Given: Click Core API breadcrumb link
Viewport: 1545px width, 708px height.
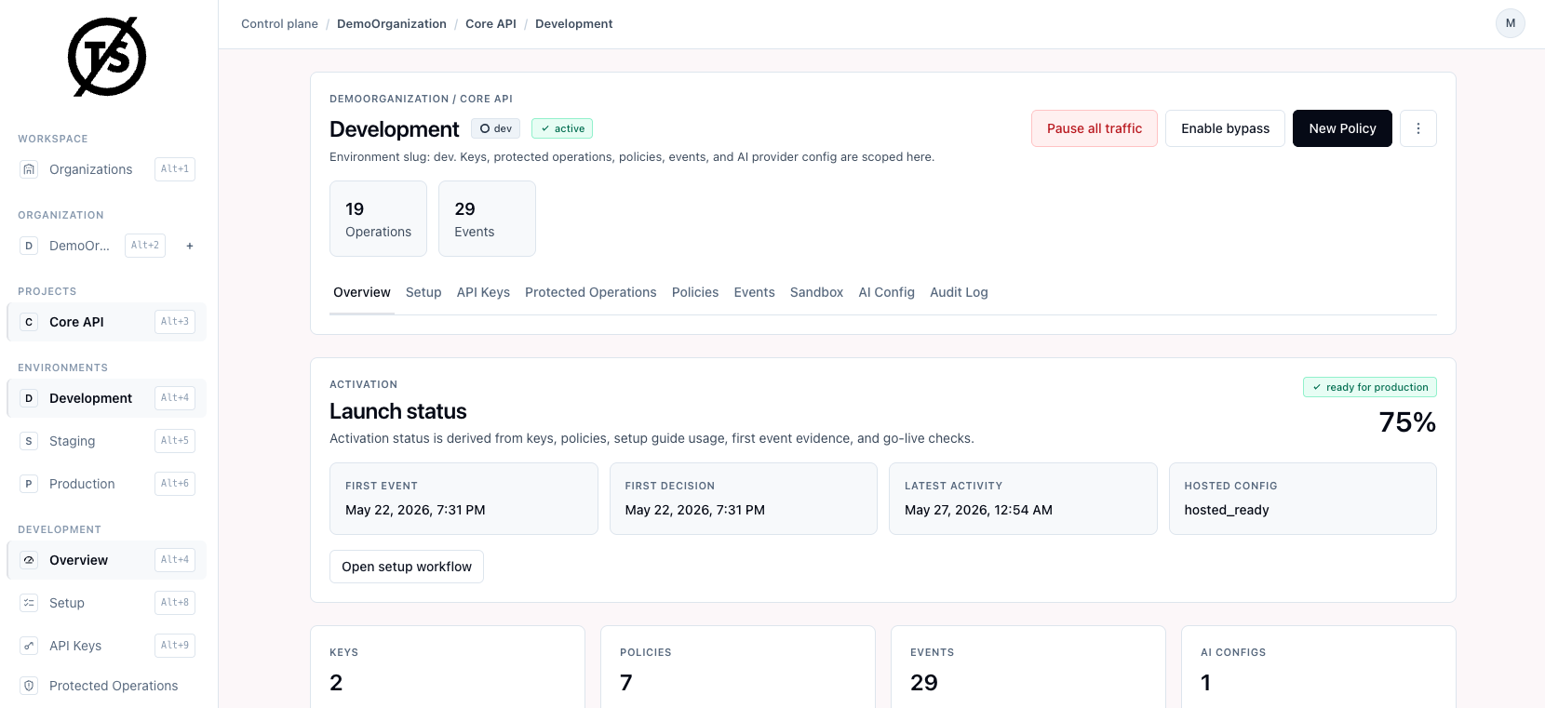Looking at the screenshot, I should tap(490, 24).
